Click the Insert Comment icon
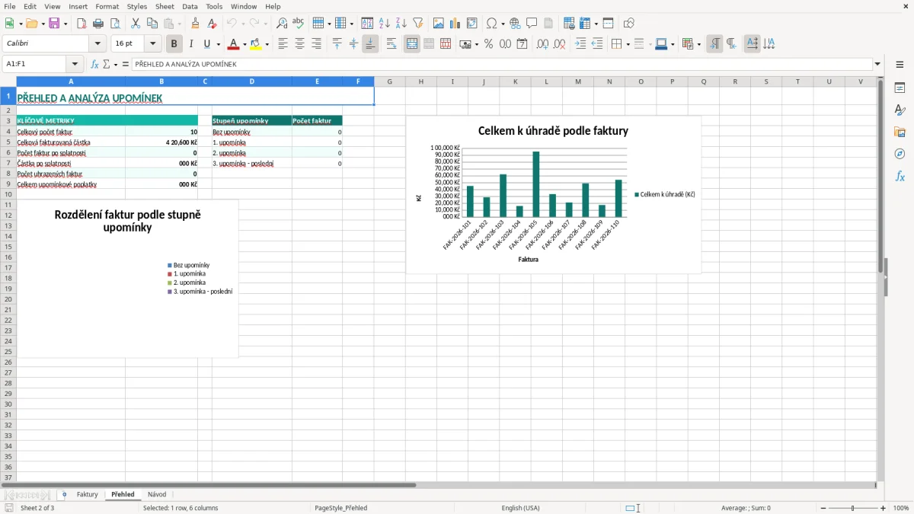914x514 pixels. 532,24
